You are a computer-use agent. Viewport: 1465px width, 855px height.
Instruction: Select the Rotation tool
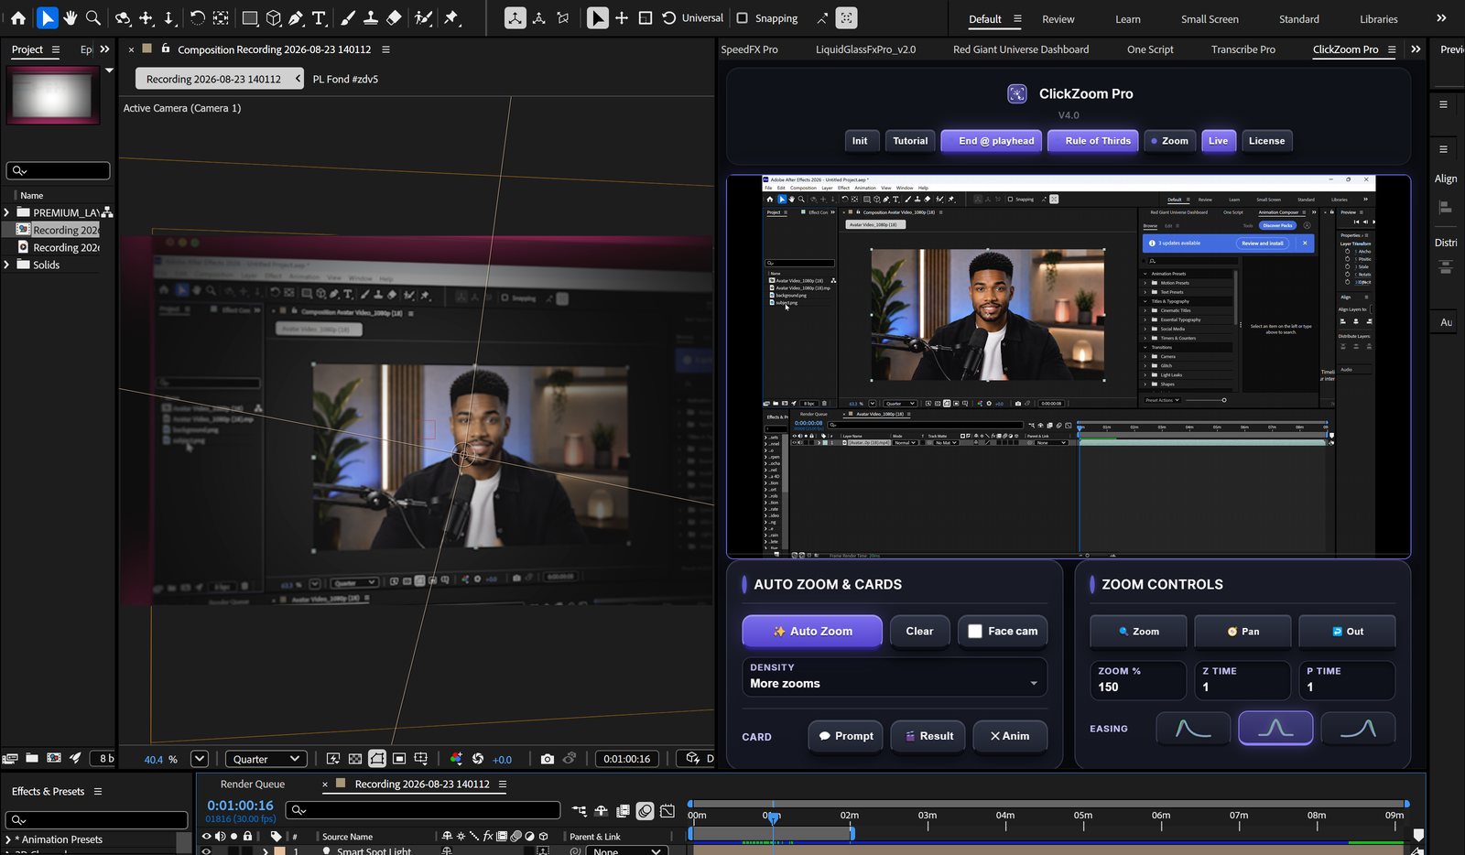(x=197, y=17)
